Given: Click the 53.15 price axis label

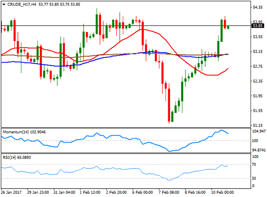Looking at the screenshot, I should (x=258, y=52).
